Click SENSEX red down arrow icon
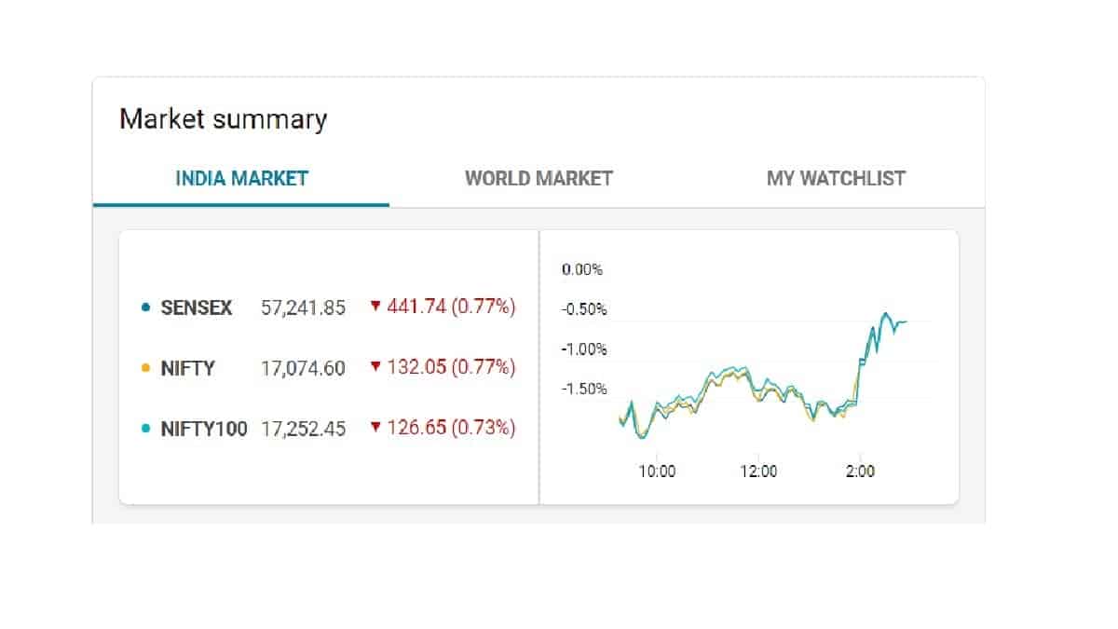This screenshot has width=1118, height=629. pyautogui.click(x=375, y=306)
